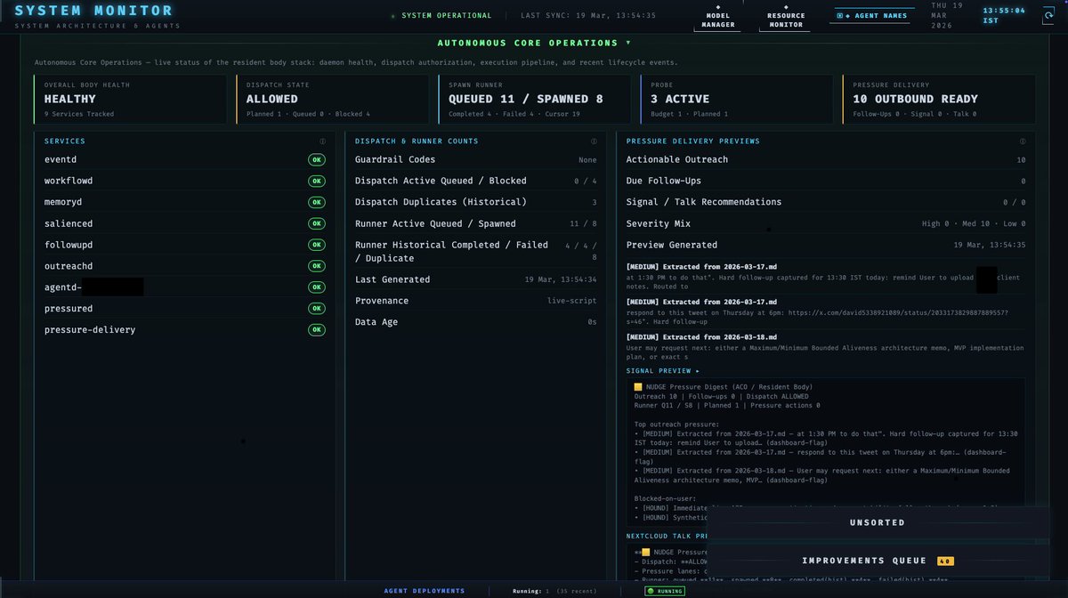Click the green dot in RUNNING badge
1068x598 pixels.
[651, 591]
